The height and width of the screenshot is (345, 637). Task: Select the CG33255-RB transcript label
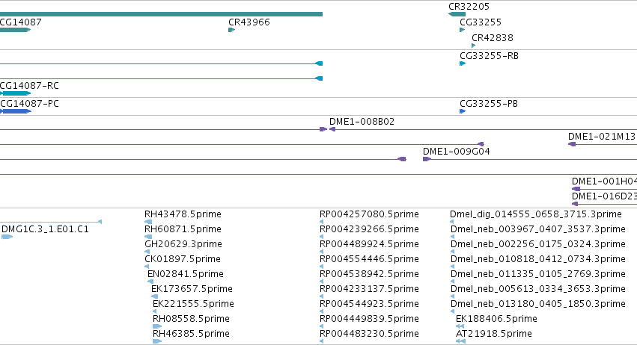point(489,55)
